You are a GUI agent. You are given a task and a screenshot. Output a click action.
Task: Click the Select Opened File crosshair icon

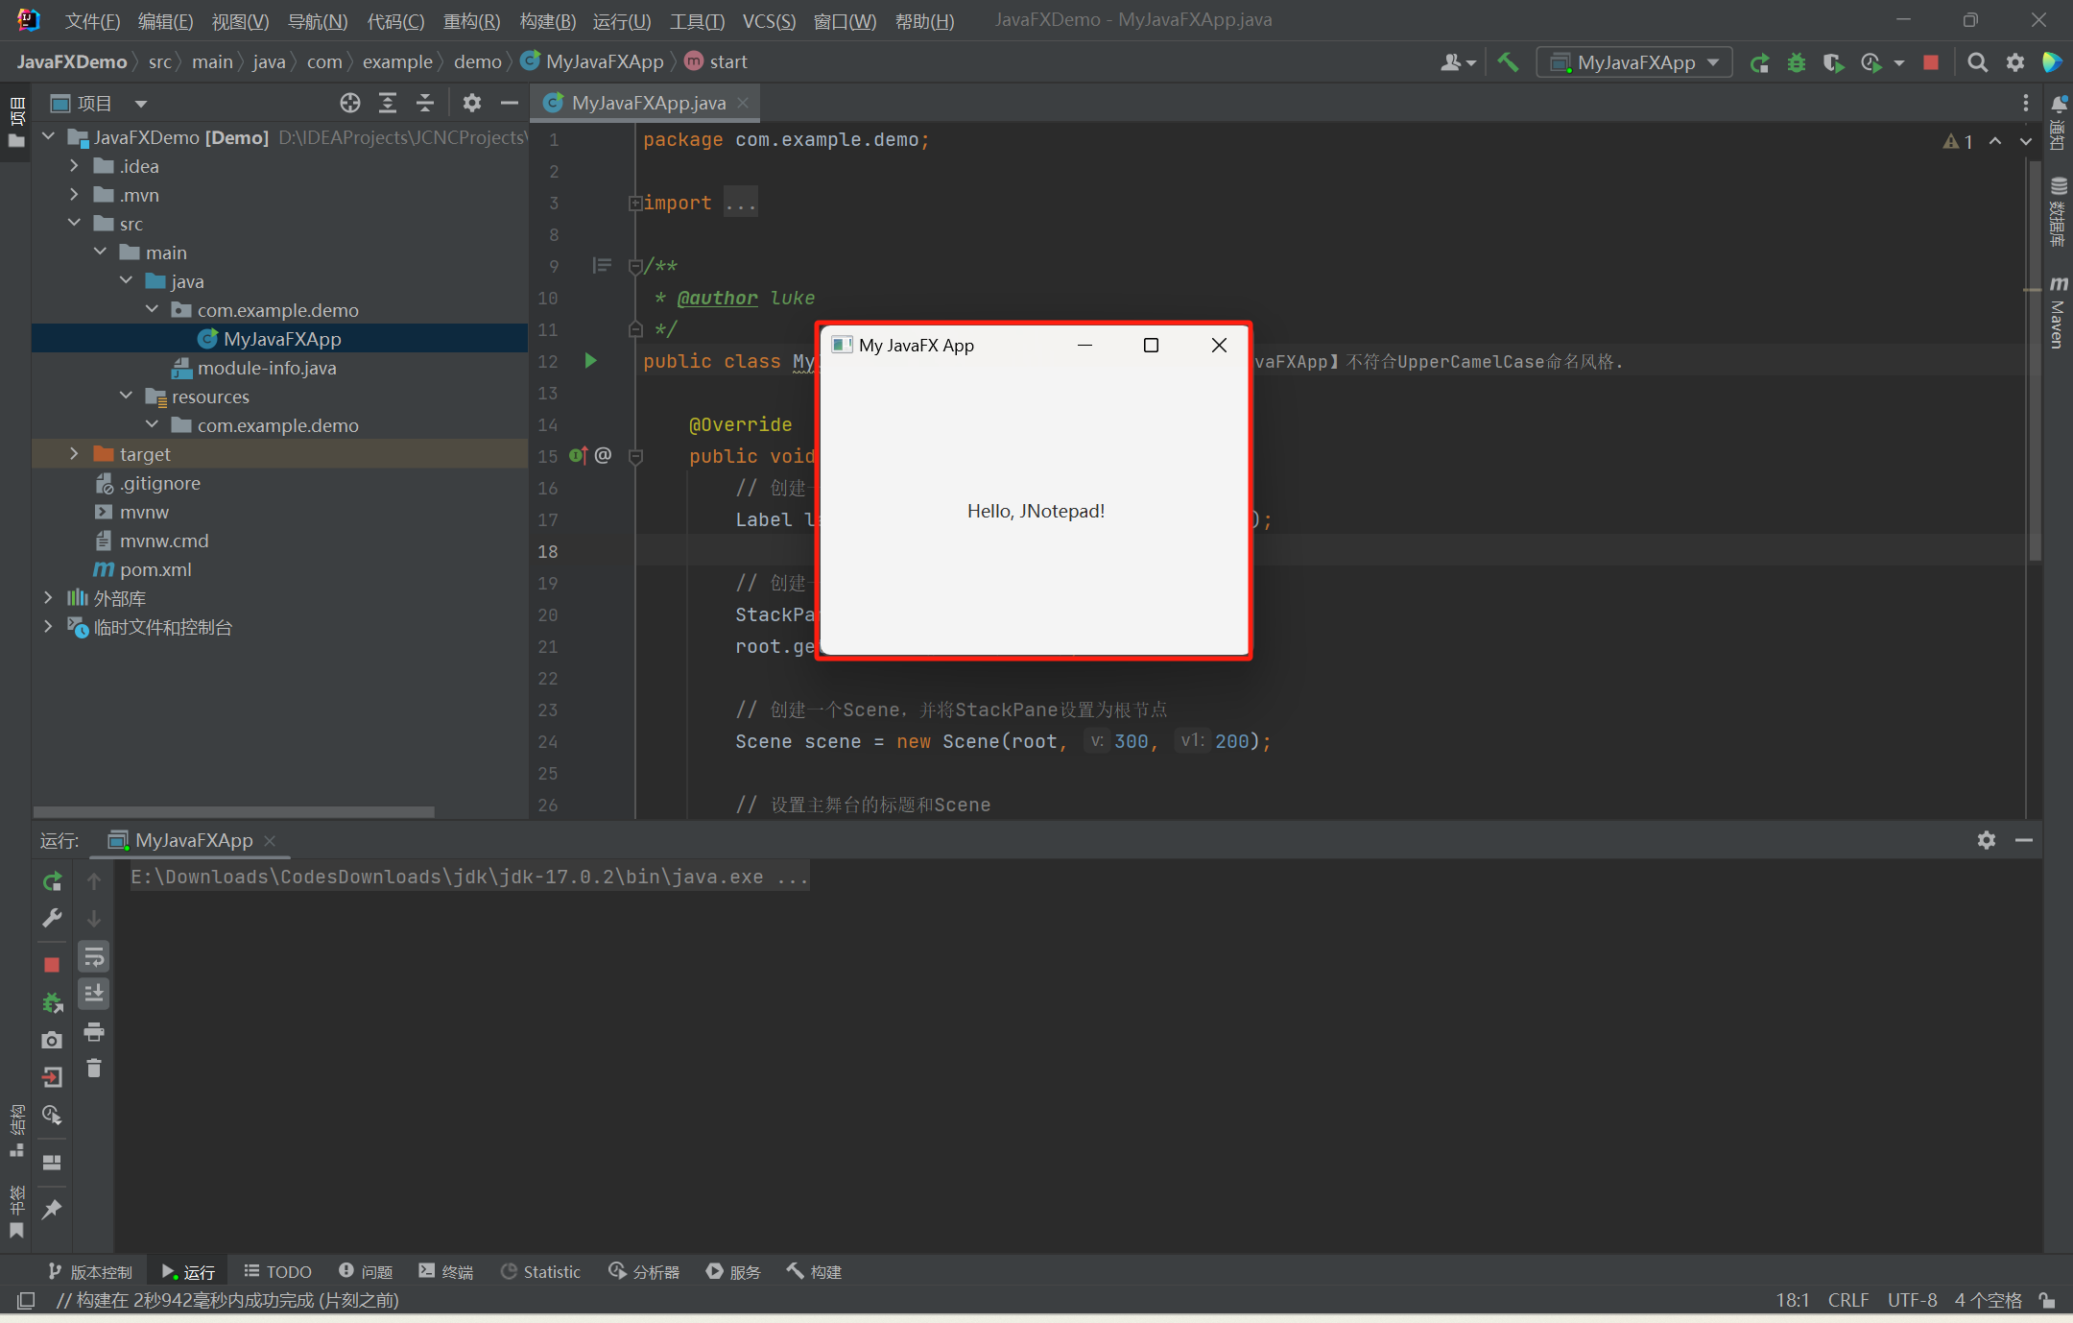pos(350,103)
